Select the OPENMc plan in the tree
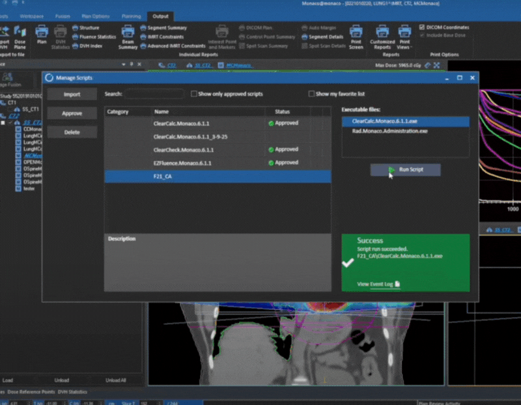 coord(33,162)
